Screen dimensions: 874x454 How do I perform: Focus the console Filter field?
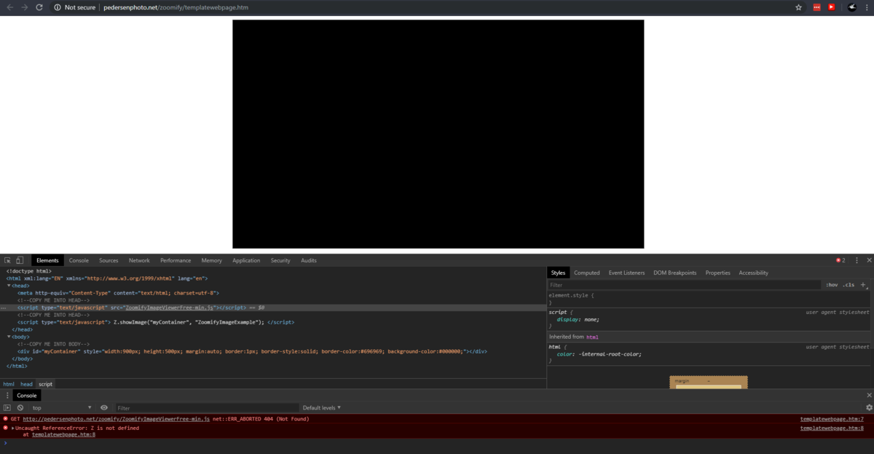[207, 407]
